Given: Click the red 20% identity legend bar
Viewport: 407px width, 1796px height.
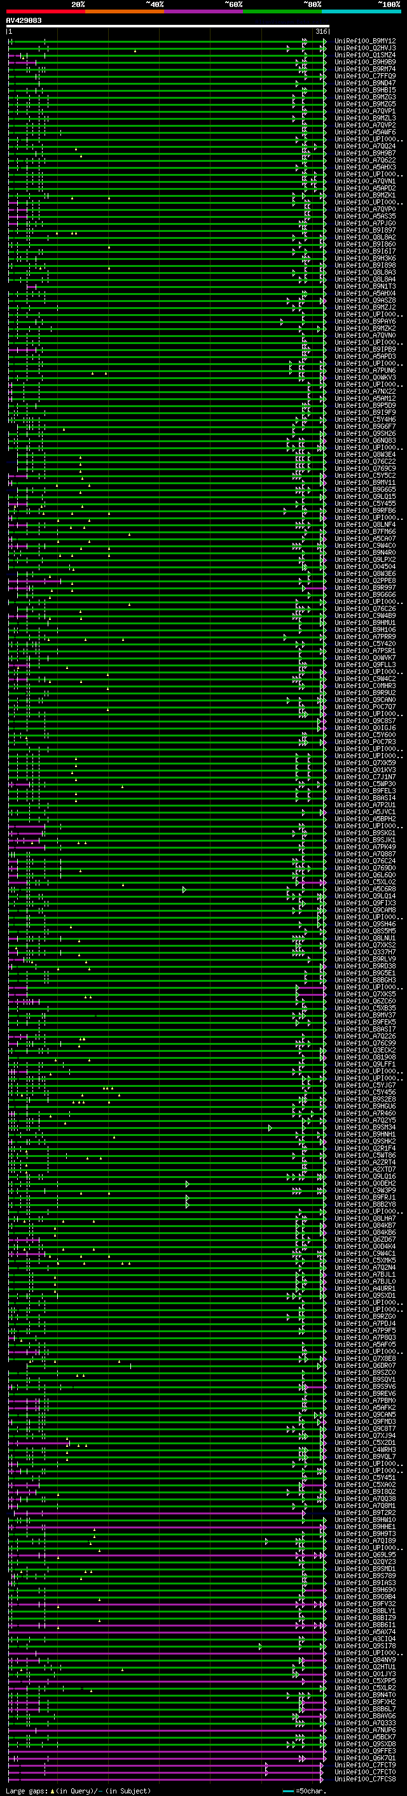Looking at the screenshot, I should coord(46,12).
